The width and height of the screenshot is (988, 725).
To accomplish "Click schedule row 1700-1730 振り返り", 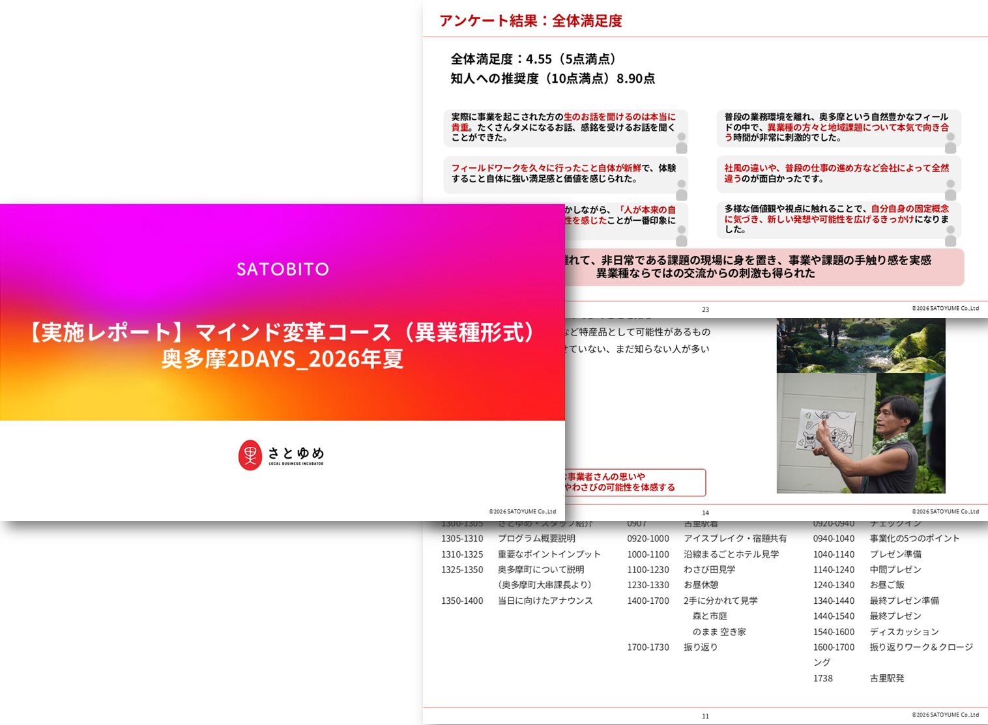I will 673,647.
